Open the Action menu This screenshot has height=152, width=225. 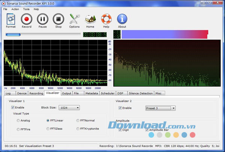pos(15,9)
